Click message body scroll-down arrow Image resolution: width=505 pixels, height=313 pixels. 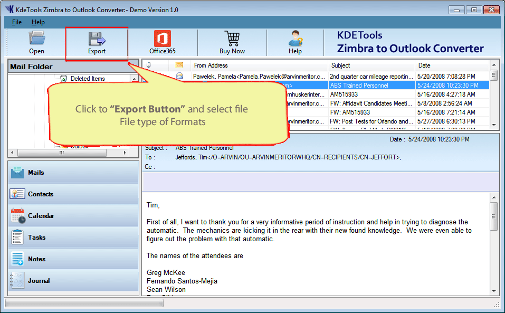(494, 291)
